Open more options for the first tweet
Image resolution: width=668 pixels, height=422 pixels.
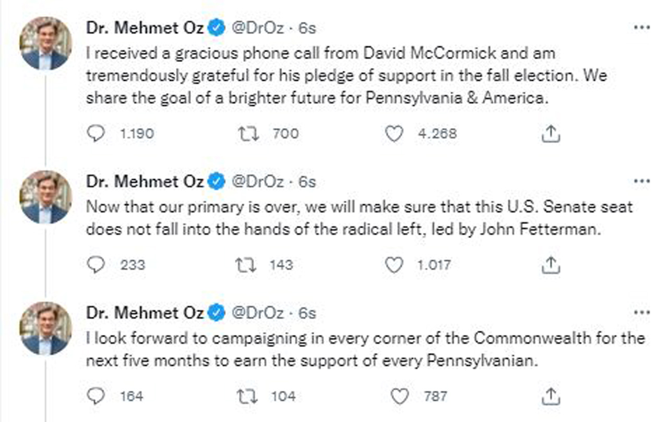tap(641, 28)
